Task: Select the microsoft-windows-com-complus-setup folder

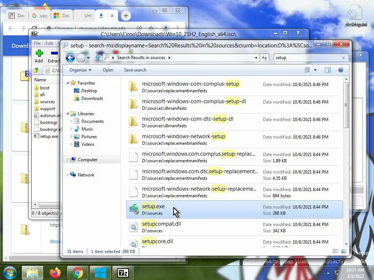Action: point(234,87)
